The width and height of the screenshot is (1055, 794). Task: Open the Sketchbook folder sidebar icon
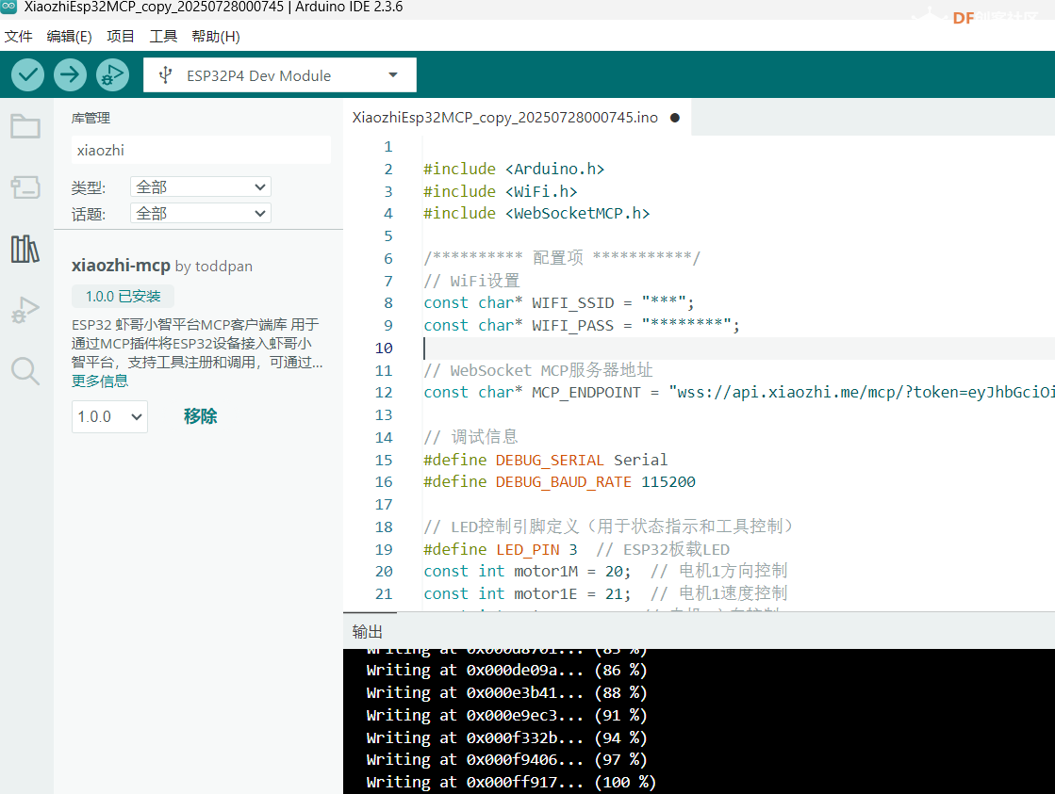pyautogui.click(x=25, y=126)
